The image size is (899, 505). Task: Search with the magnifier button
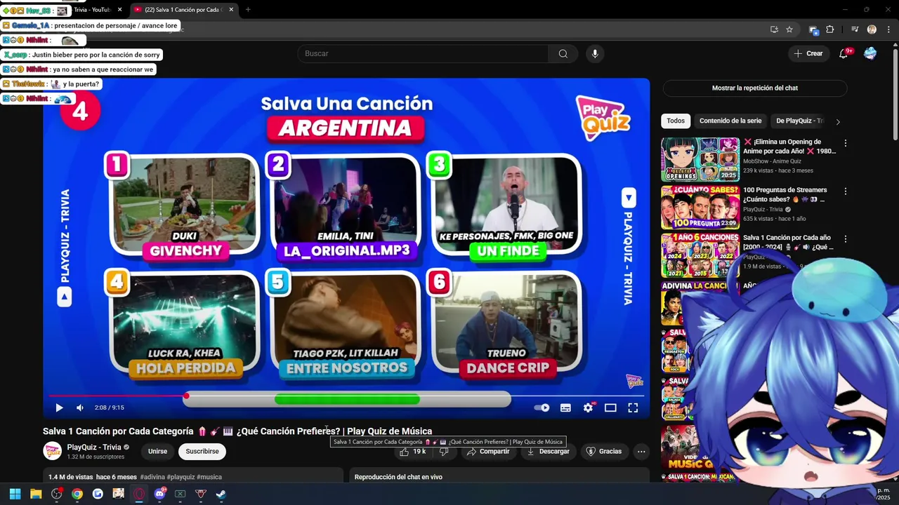[x=563, y=53]
